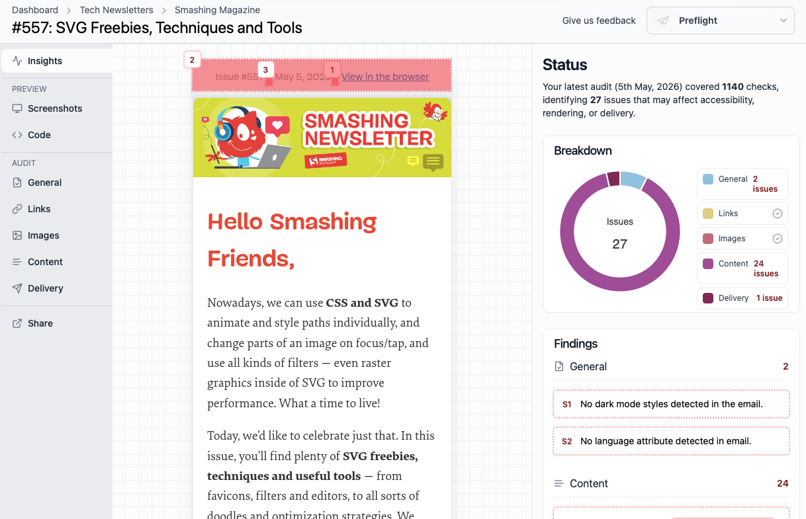
Task: Select issue marker 3 on email preview
Action: pyautogui.click(x=265, y=69)
